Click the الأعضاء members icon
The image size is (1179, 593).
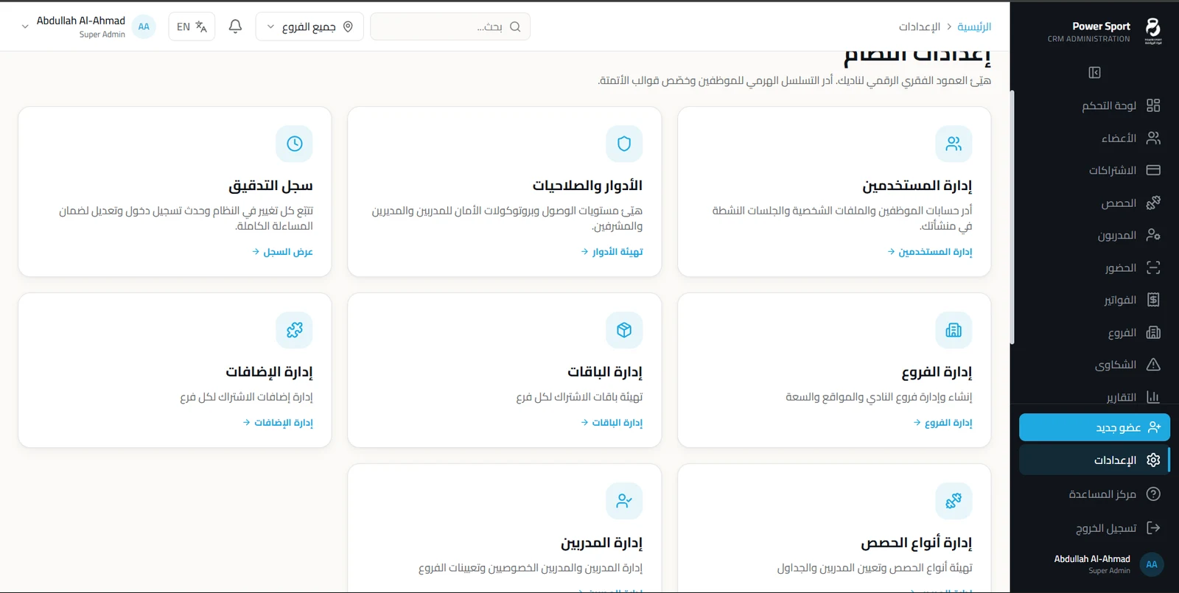(1153, 138)
